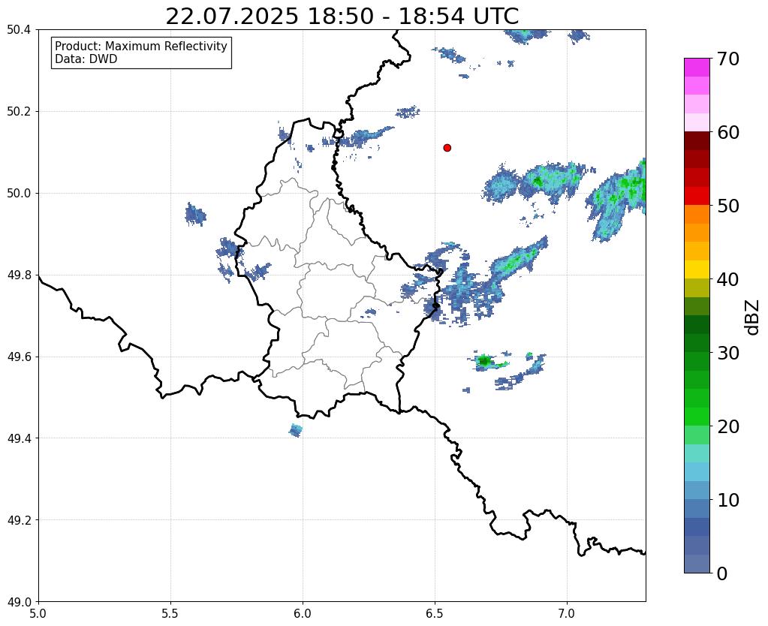Image resolution: width=768 pixels, height=626 pixels.
Task: Click the bright red colorbar segment near 50
Action: (x=697, y=196)
